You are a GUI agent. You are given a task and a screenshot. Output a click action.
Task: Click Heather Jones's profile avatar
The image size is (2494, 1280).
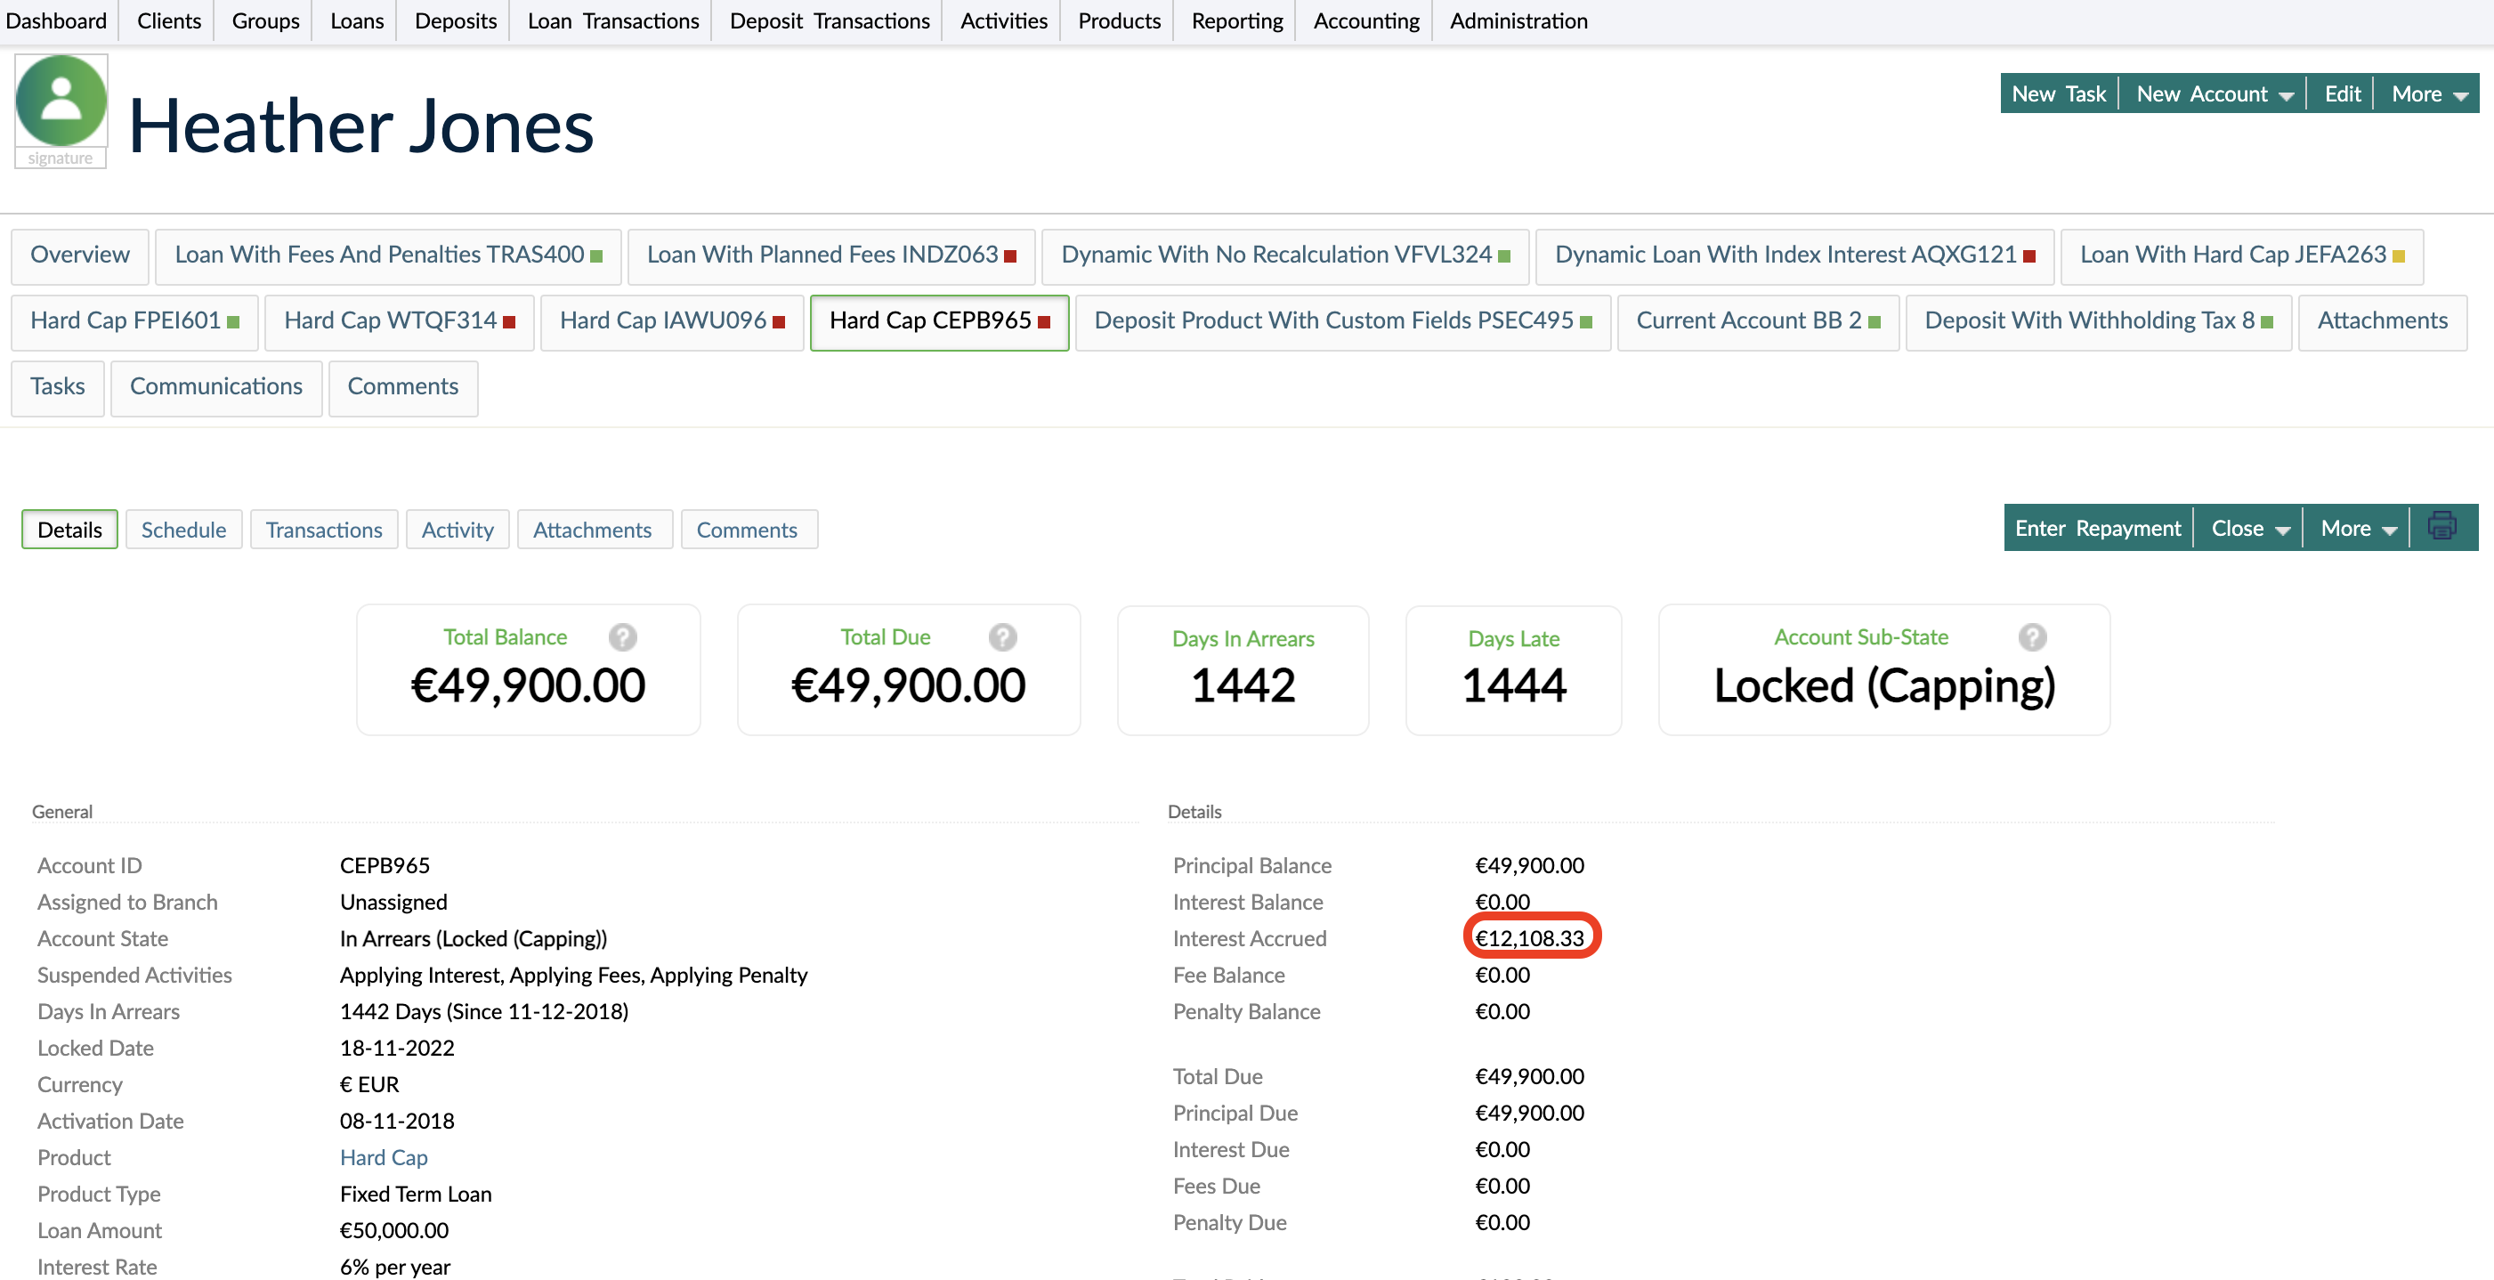pyautogui.click(x=60, y=100)
